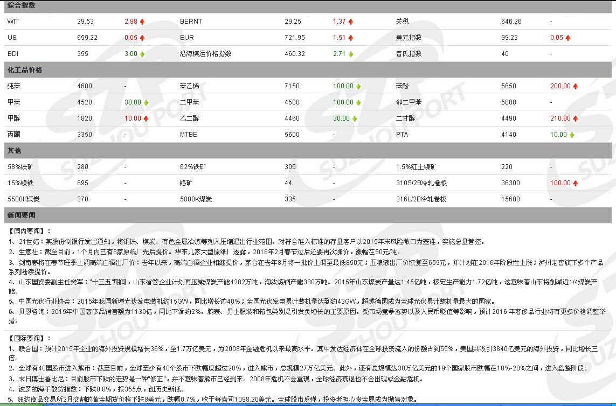Select the 邻二甲苯 label
Viewport: 616px width, 406px height.
point(409,102)
